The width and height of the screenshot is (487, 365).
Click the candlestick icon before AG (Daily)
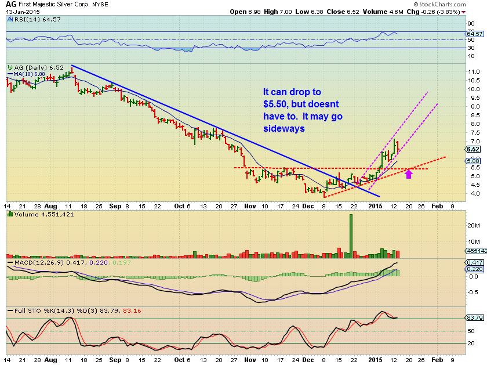tap(10, 67)
